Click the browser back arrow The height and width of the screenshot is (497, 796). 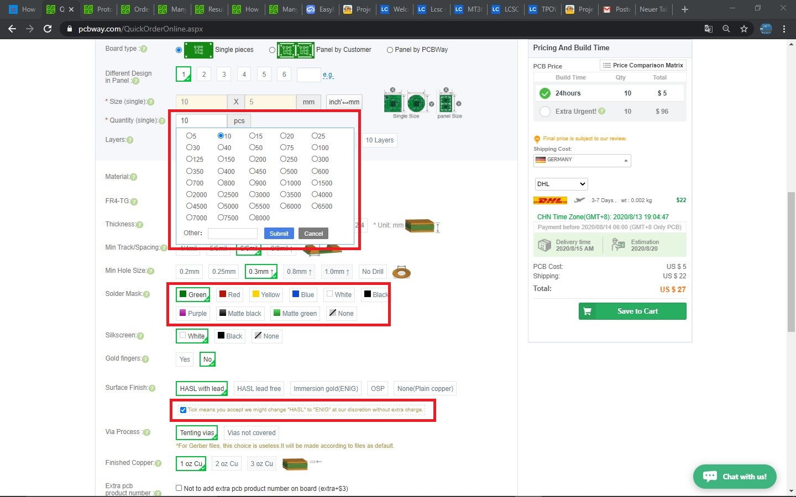coord(12,29)
